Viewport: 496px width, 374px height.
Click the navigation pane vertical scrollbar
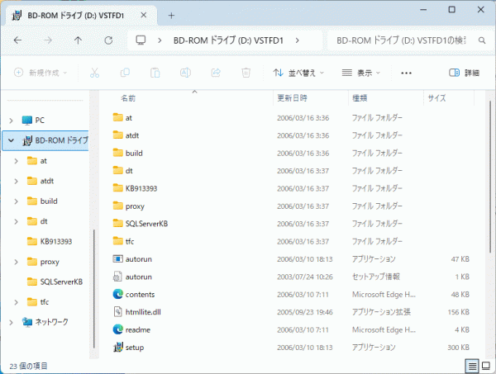pos(94,289)
